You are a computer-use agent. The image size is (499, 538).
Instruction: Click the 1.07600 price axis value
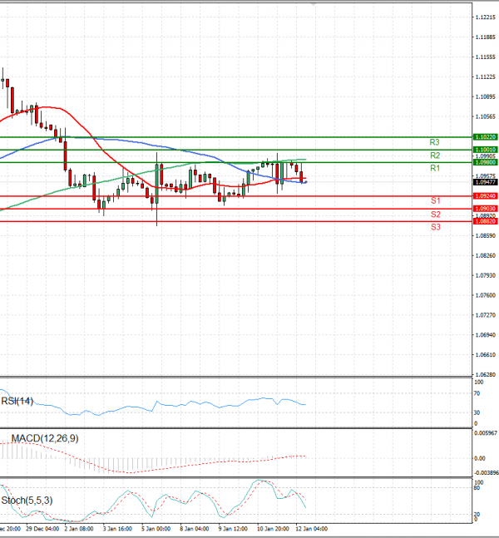tap(485, 295)
